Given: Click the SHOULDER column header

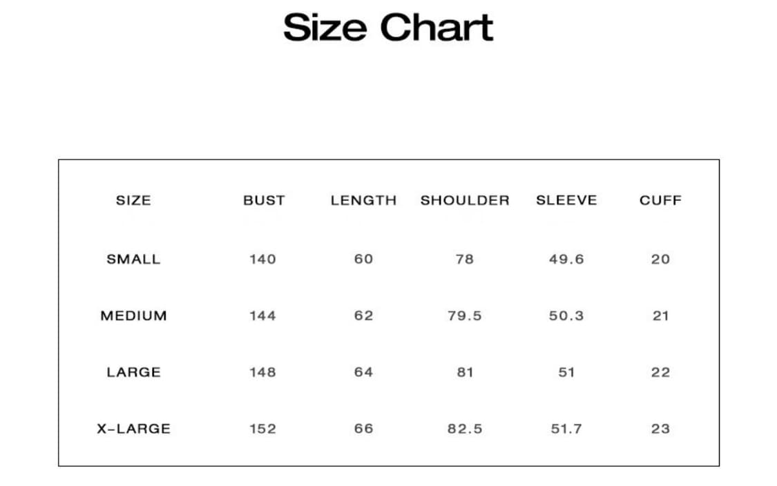Looking at the screenshot, I should point(465,201).
